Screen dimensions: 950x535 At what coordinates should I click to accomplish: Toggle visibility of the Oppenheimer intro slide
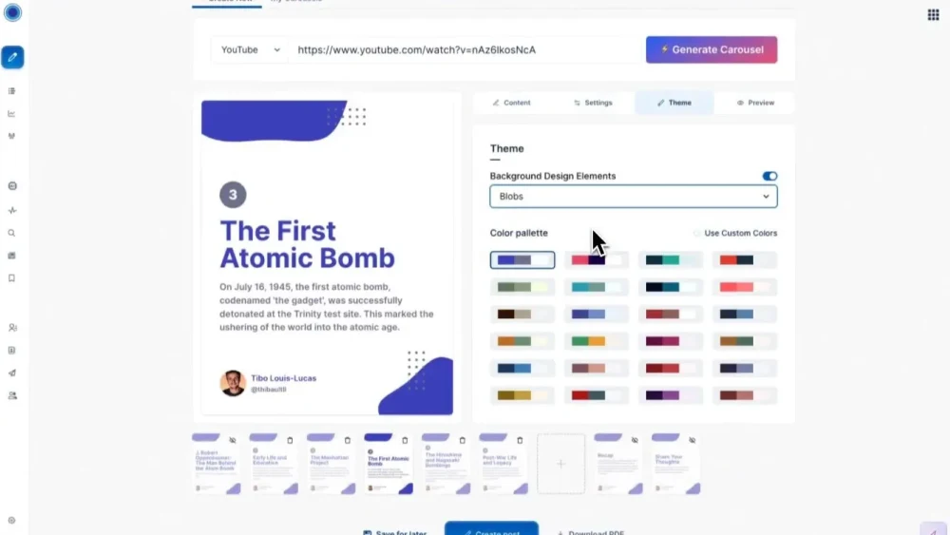(x=232, y=441)
